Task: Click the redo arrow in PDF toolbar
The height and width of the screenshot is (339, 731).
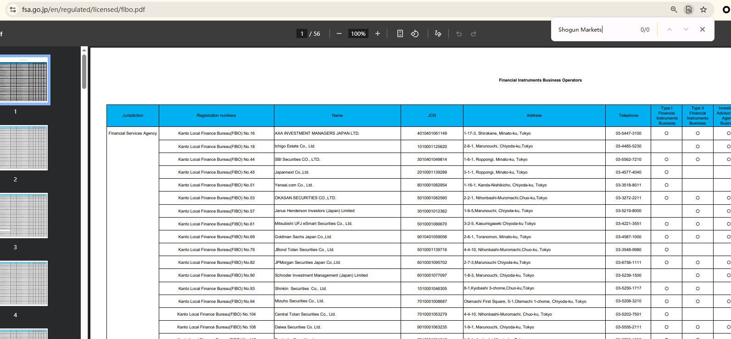Action: click(x=474, y=33)
